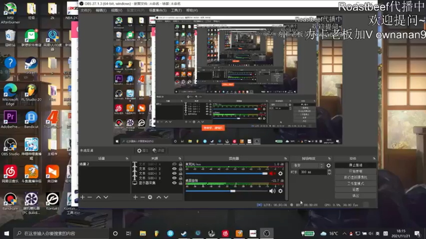Viewport: 426px width, 239px height.
Task: Toggle lock on 显示器采集 source
Action: 181,183
